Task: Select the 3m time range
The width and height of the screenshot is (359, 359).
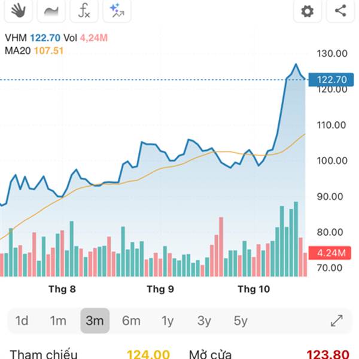Action: (95, 321)
